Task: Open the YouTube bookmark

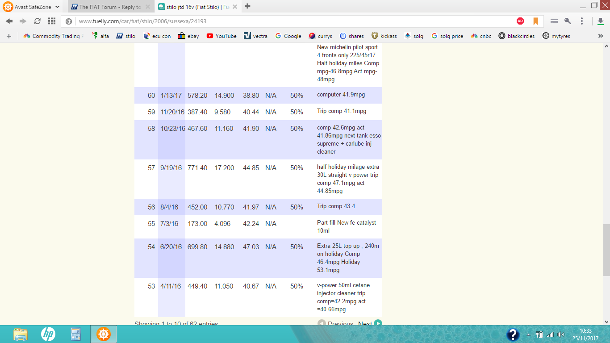Action: tap(221, 36)
